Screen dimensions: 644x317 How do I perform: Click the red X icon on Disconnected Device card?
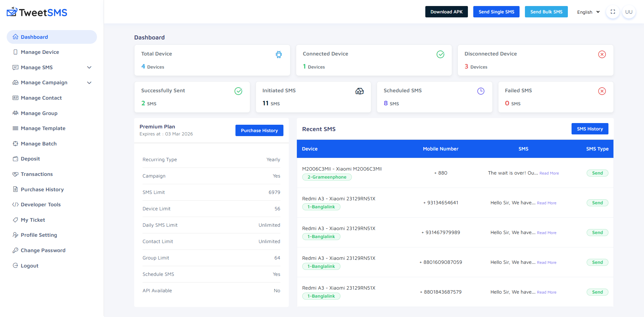[602, 54]
